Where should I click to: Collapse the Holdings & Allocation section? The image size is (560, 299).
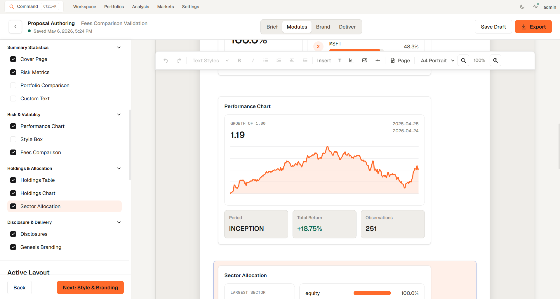[x=119, y=168]
